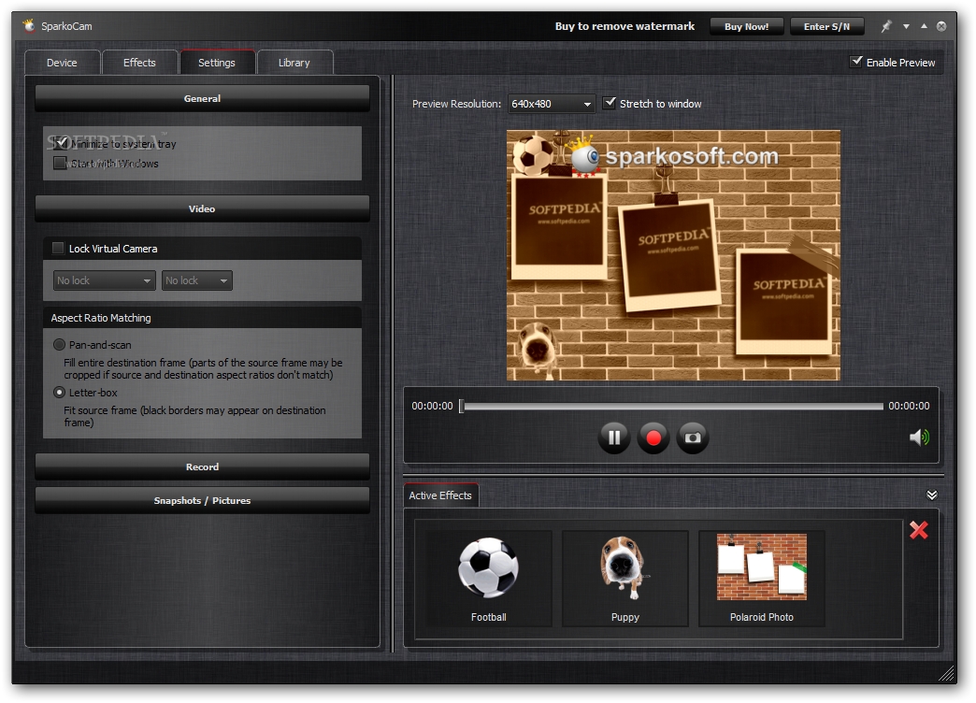
Task: Click the window resize grip in corner
Action: click(x=947, y=673)
